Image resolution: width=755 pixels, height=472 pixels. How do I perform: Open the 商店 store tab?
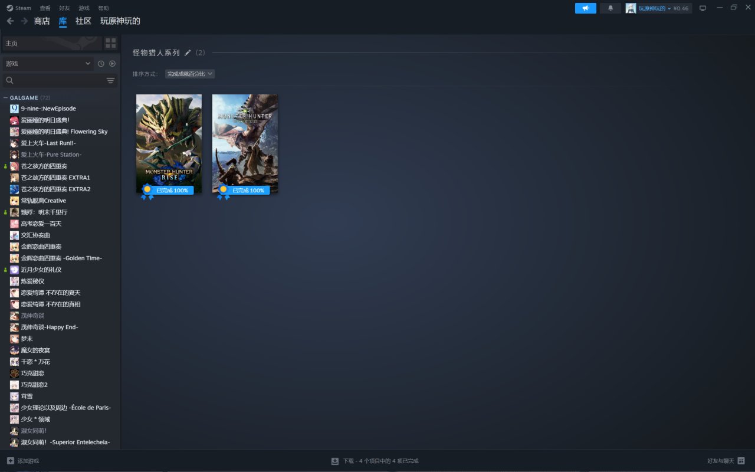[x=42, y=21]
